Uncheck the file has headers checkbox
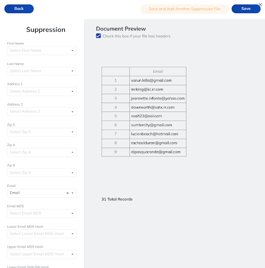 click(98, 36)
